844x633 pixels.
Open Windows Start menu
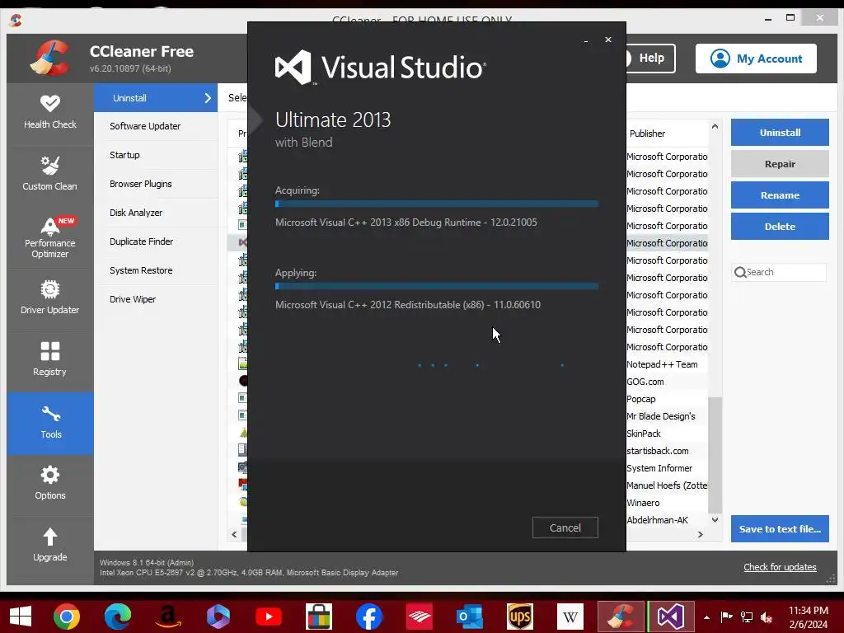(21, 617)
